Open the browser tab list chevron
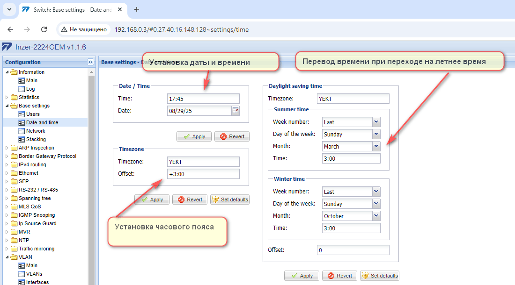This screenshot has width=515, height=285. pos(9,9)
